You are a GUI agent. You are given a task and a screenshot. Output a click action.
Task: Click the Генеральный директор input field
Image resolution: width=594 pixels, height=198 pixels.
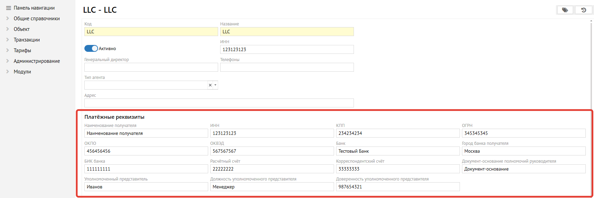(151, 67)
